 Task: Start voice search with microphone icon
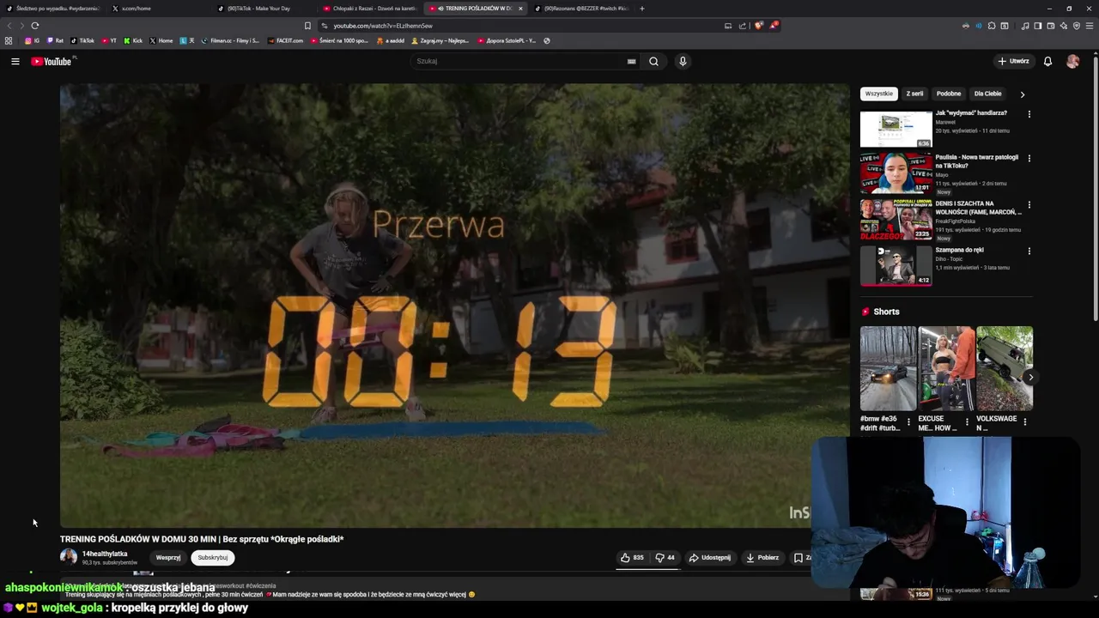tap(683, 61)
